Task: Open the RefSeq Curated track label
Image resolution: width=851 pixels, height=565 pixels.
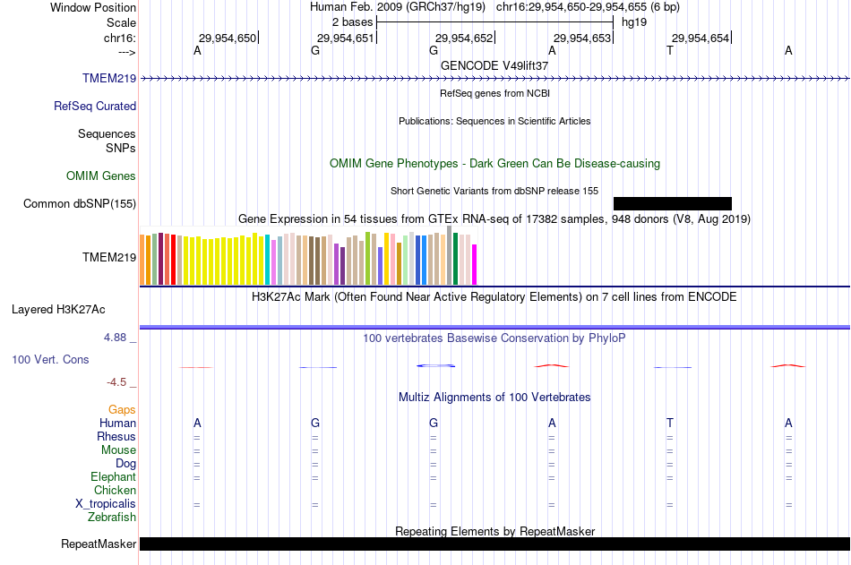Action: click(95, 106)
